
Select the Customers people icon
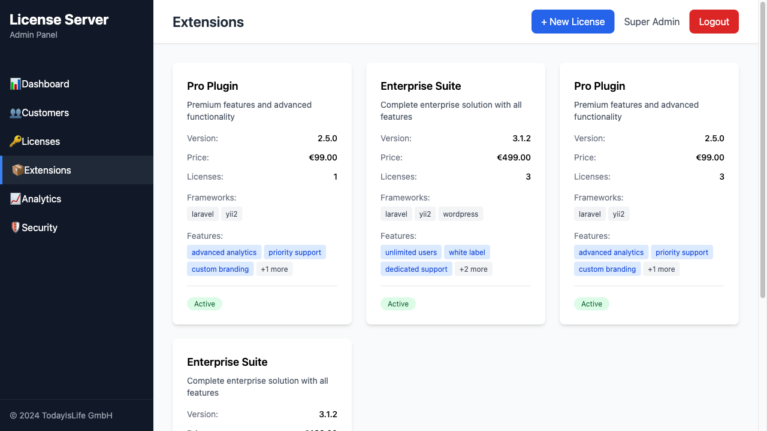coord(16,112)
